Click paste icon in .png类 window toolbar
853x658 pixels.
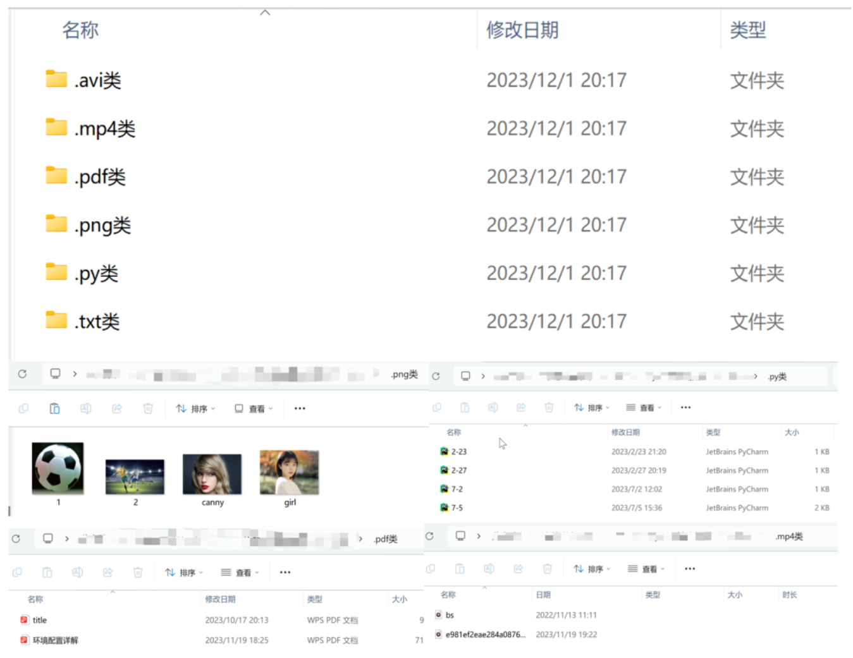coord(54,408)
